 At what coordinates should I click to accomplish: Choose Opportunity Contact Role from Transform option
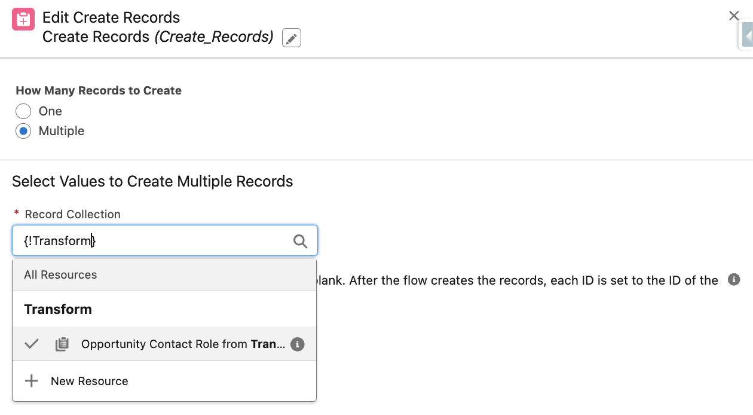[164, 344]
